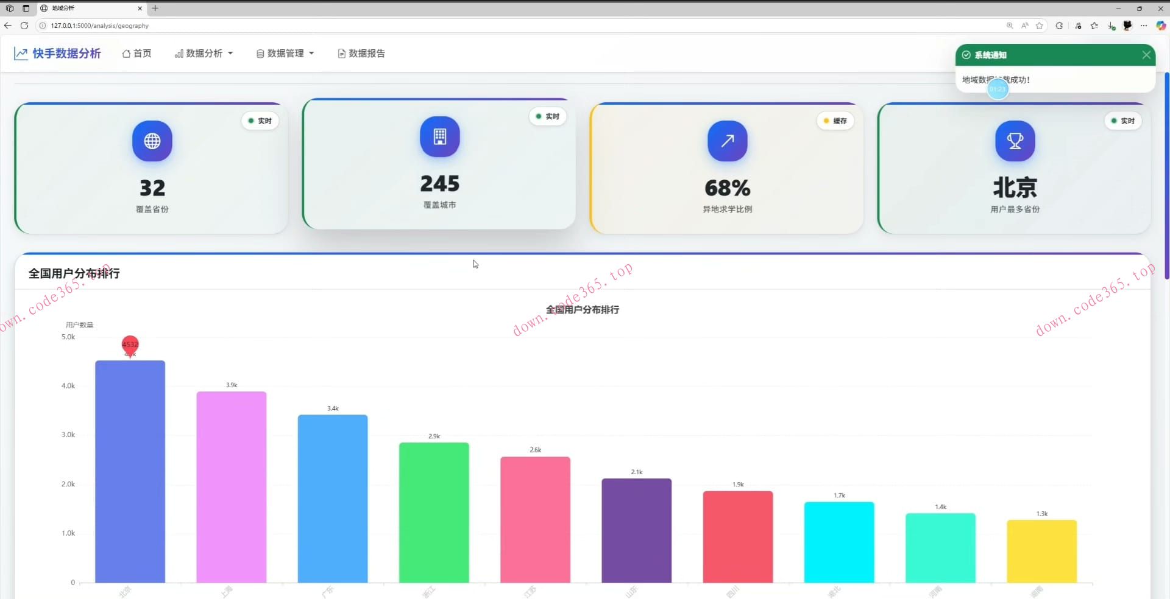
Task: Expand the 数据分析 dropdown menu
Action: click(x=204, y=54)
